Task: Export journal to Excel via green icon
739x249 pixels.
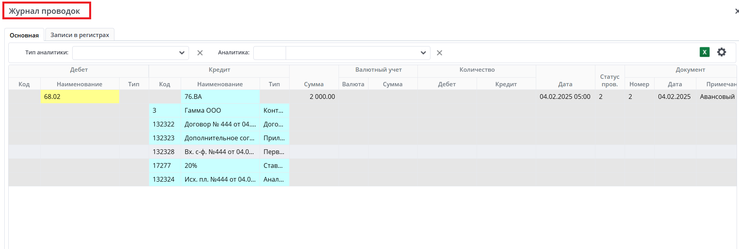Action: pos(704,52)
